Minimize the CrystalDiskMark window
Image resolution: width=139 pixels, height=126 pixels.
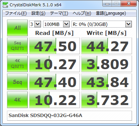(x=107, y=4)
